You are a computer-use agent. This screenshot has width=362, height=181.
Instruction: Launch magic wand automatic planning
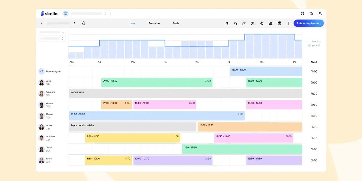[x=253, y=23]
